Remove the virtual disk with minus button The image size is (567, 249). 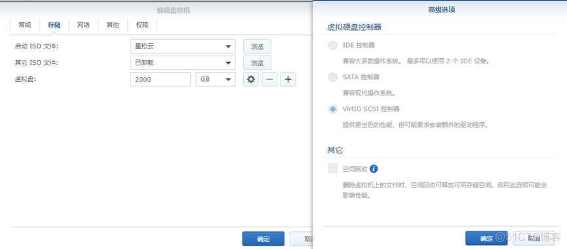(x=269, y=79)
